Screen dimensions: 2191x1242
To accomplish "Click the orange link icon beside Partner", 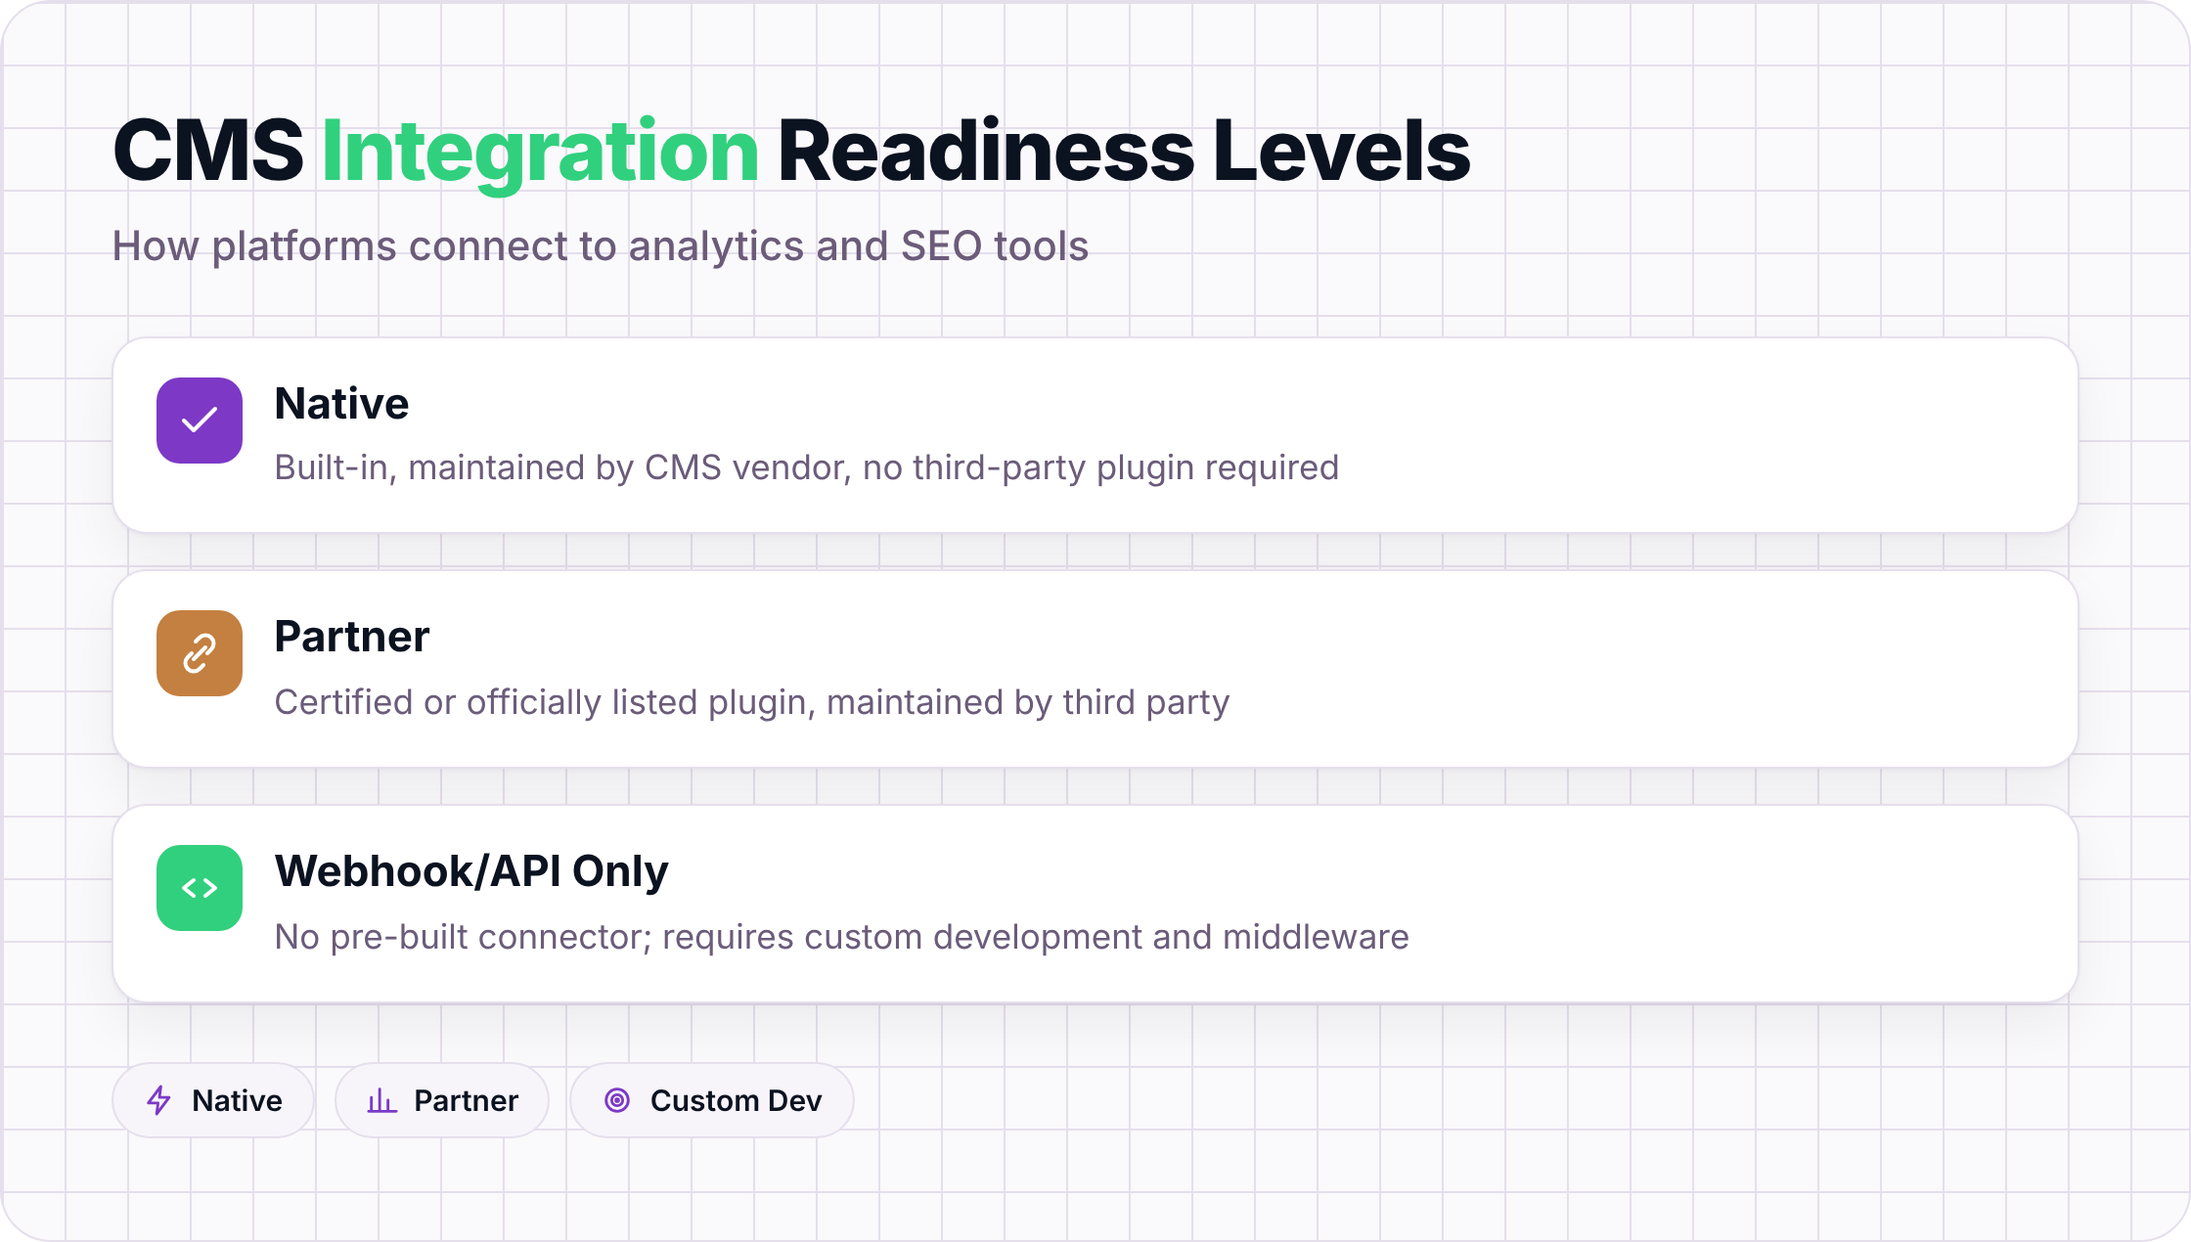I will click(x=200, y=653).
